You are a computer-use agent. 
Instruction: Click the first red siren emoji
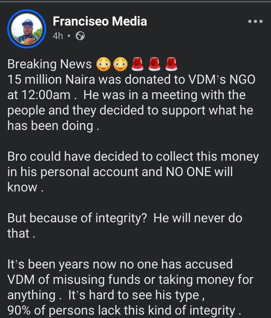[138, 64]
